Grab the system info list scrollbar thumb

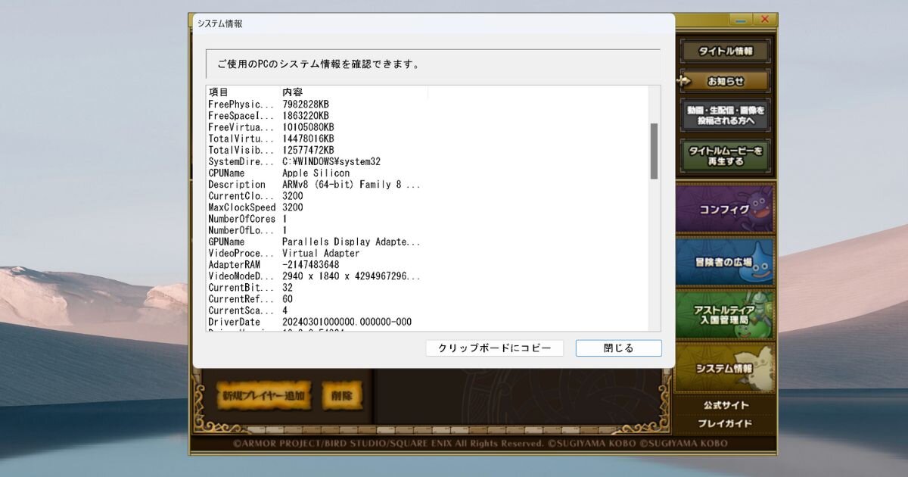pos(654,151)
